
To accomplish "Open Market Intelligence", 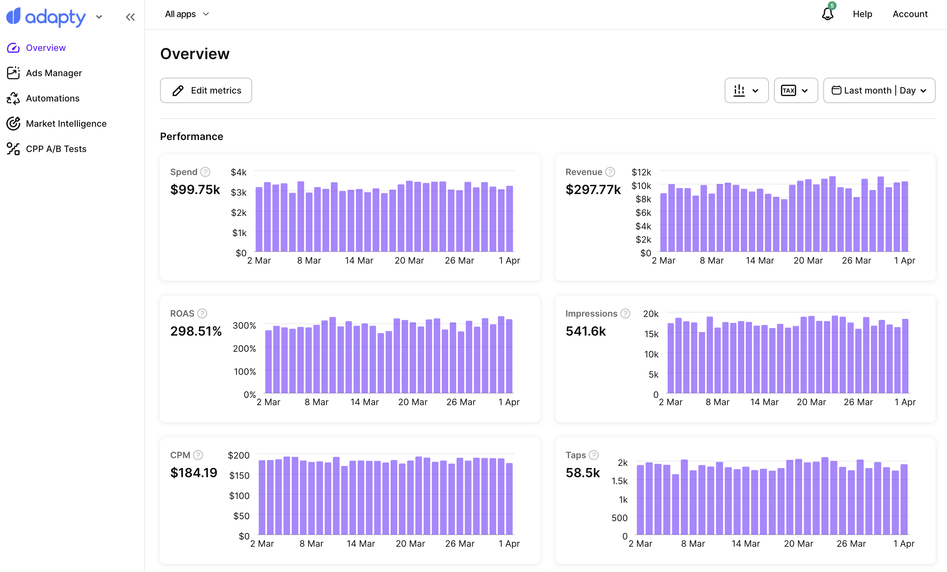I will point(66,124).
